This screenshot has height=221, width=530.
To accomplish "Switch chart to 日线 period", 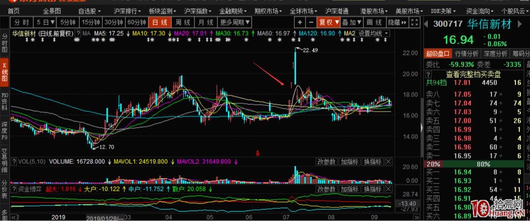I will [x=159, y=22].
